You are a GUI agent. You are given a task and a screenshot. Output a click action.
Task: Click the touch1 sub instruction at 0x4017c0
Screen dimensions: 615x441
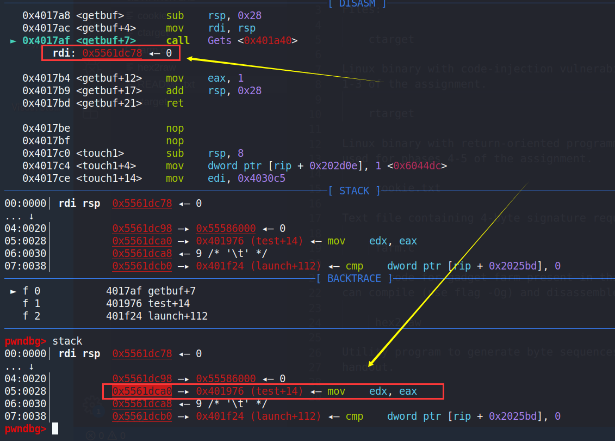pyautogui.click(x=175, y=154)
